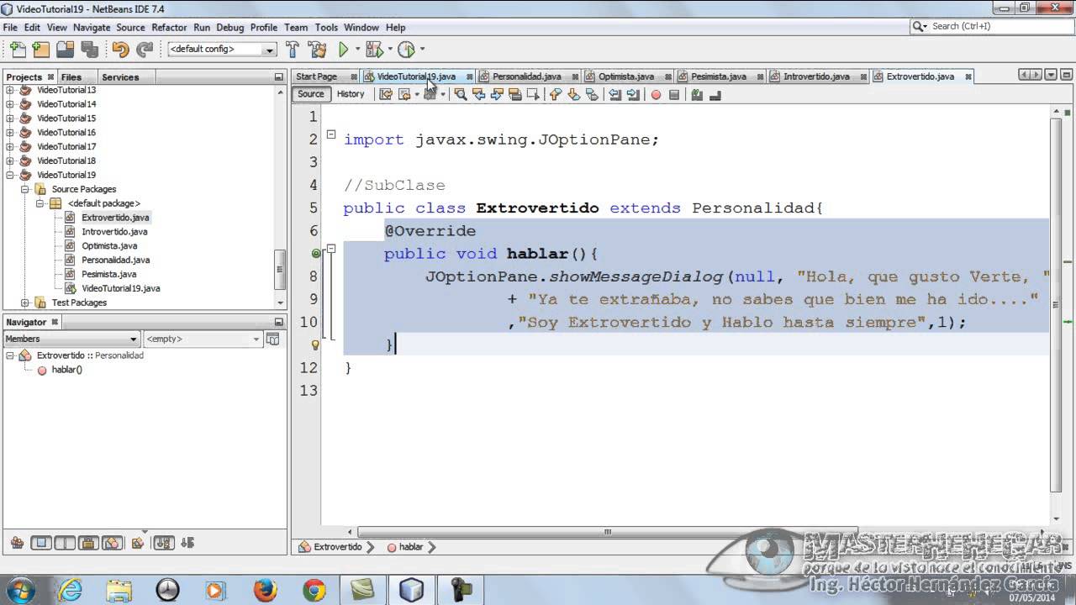Click the editor horizontal scrollbar thumb
This screenshot has height=605, width=1076.
pyautogui.click(x=608, y=532)
